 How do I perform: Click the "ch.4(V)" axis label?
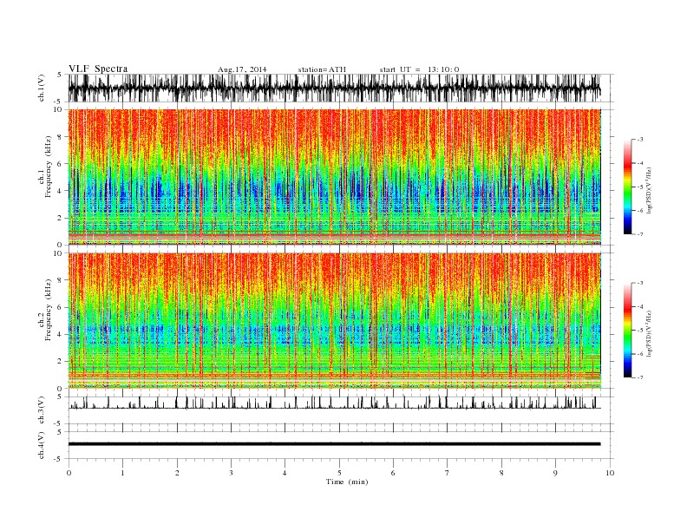(42, 445)
